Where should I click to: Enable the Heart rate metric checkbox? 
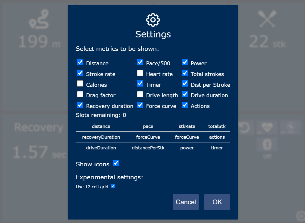140,73
